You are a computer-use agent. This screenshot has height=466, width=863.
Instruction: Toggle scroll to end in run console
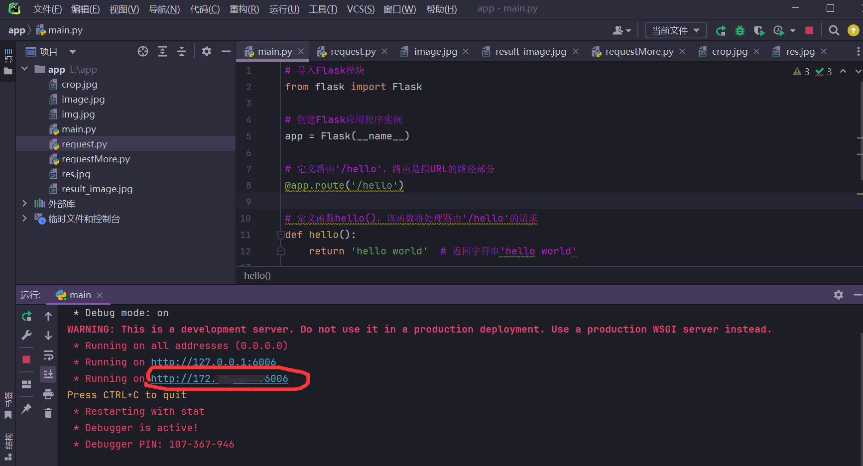point(48,374)
